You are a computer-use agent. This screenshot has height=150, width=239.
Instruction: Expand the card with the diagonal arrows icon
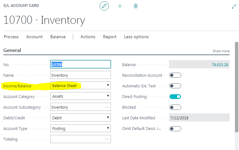234,6
